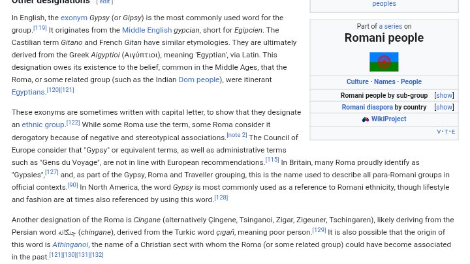Follow the Athinganoi link
The image size is (470, 264).
pyautogui.click(x=70, y=244)
